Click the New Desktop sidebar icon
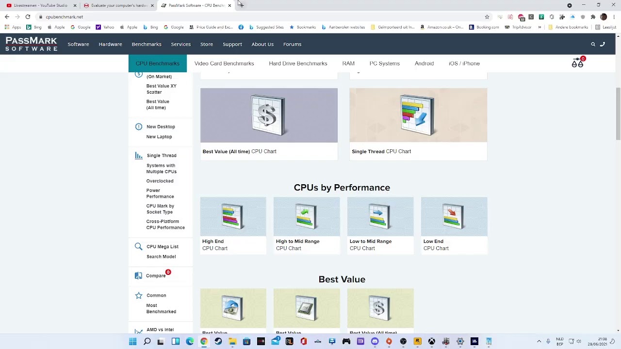621x349 pixels. pyautogui.click(x=139, y=127)
